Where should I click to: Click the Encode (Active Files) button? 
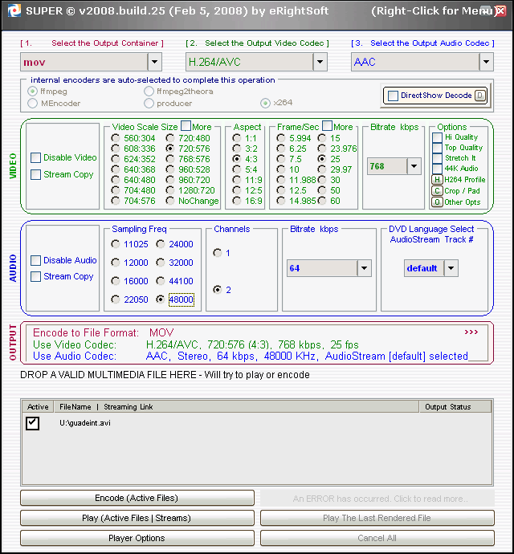coord(137,498)
